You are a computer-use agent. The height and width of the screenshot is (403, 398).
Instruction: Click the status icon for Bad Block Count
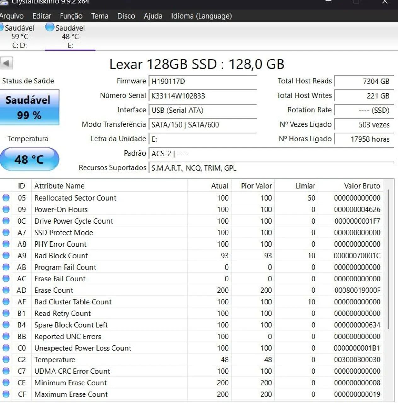point(6,255)
